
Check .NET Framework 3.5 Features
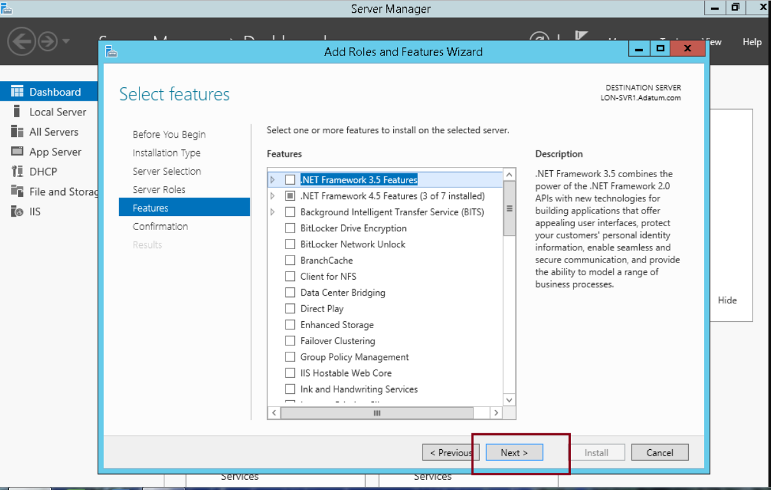click(290, 180)
